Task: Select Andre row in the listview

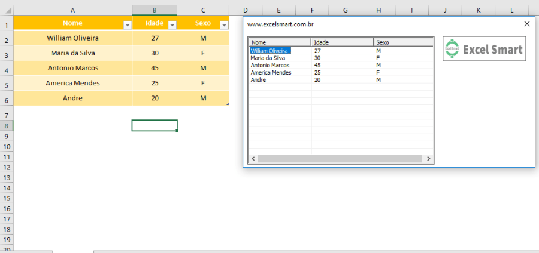Action: point(258,79)
